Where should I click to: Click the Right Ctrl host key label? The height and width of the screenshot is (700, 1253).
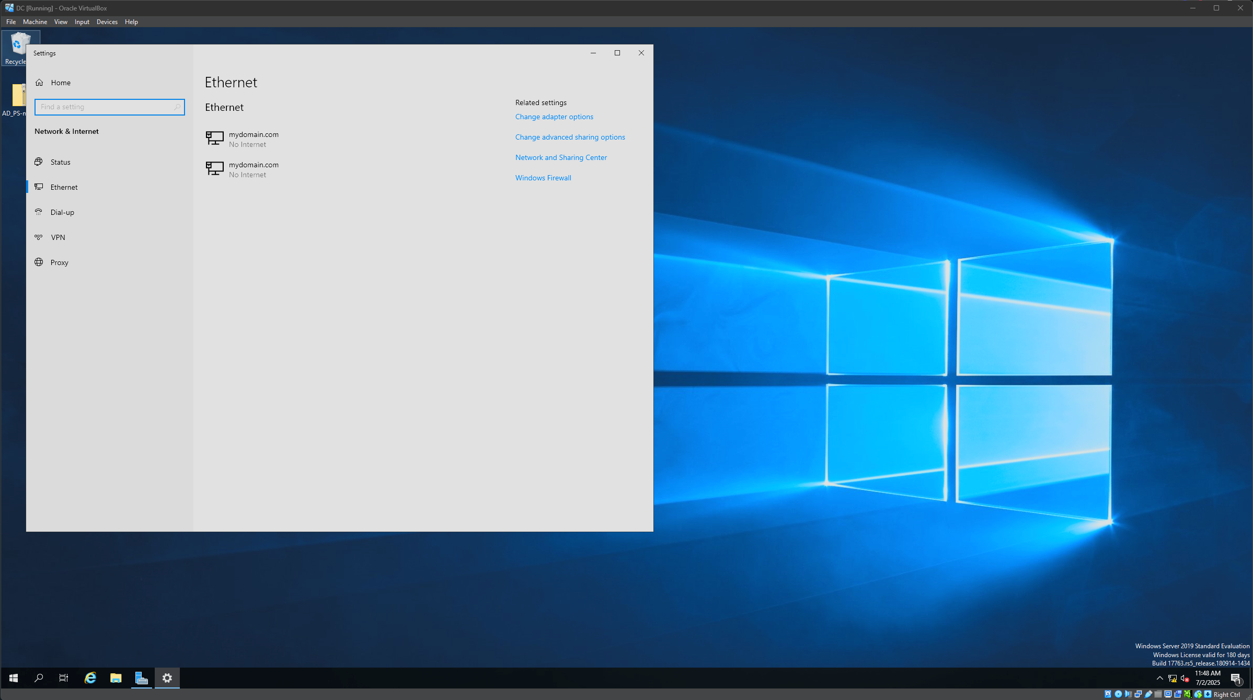(x=1227, y=695)
